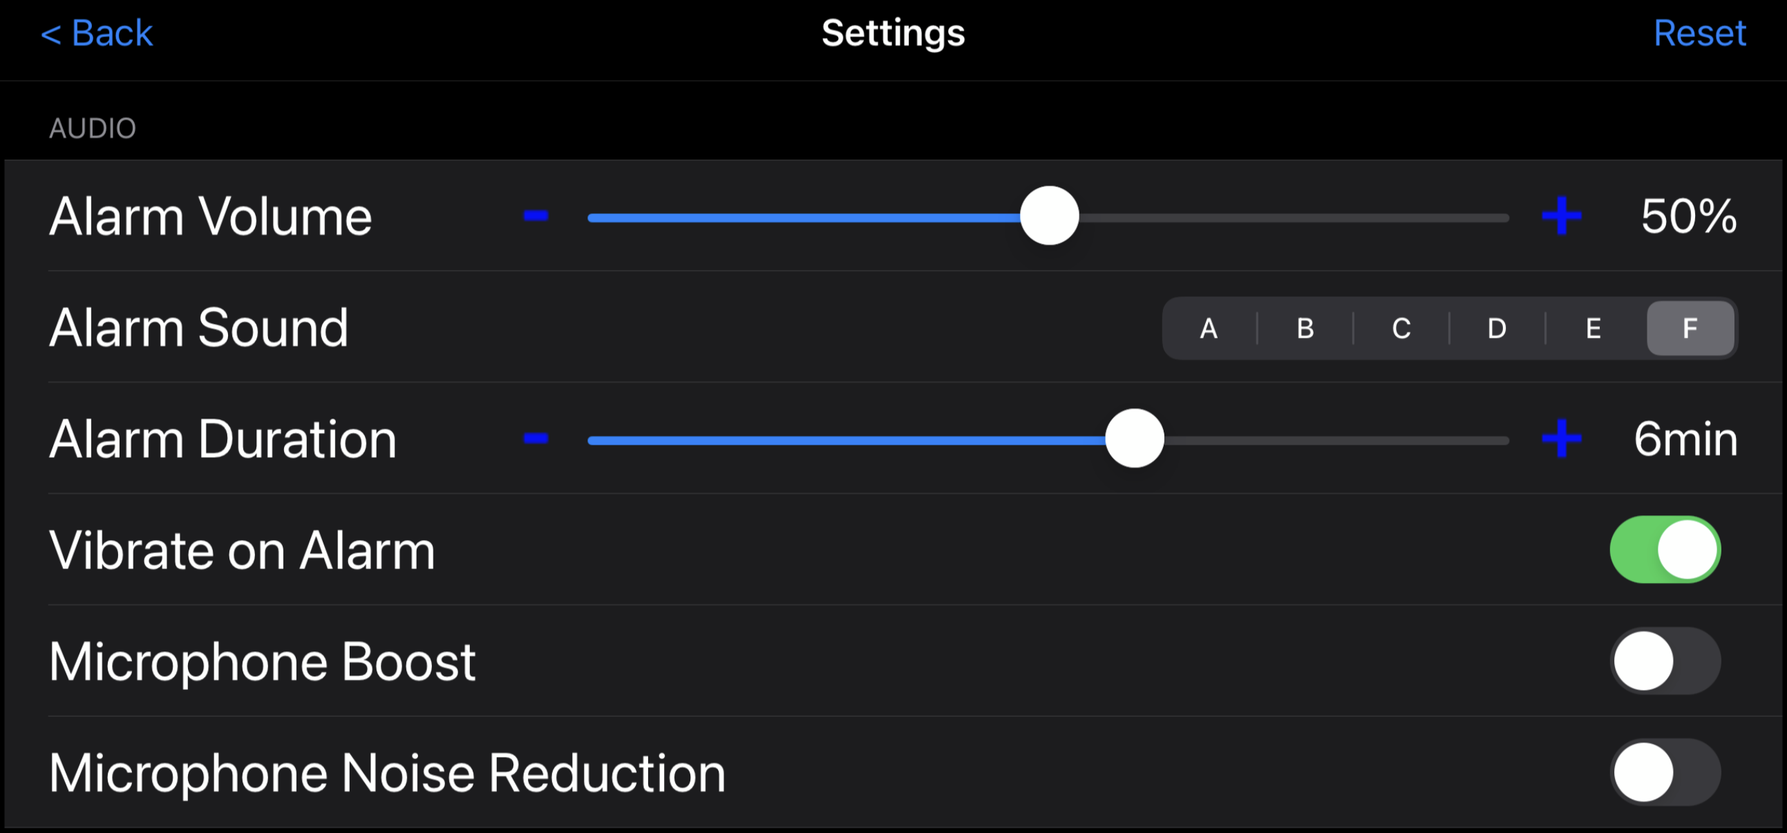This screenshot has width=1787, height=833.
Task: Disable Vibrate on Alarm
Action: pos(1664,549)
